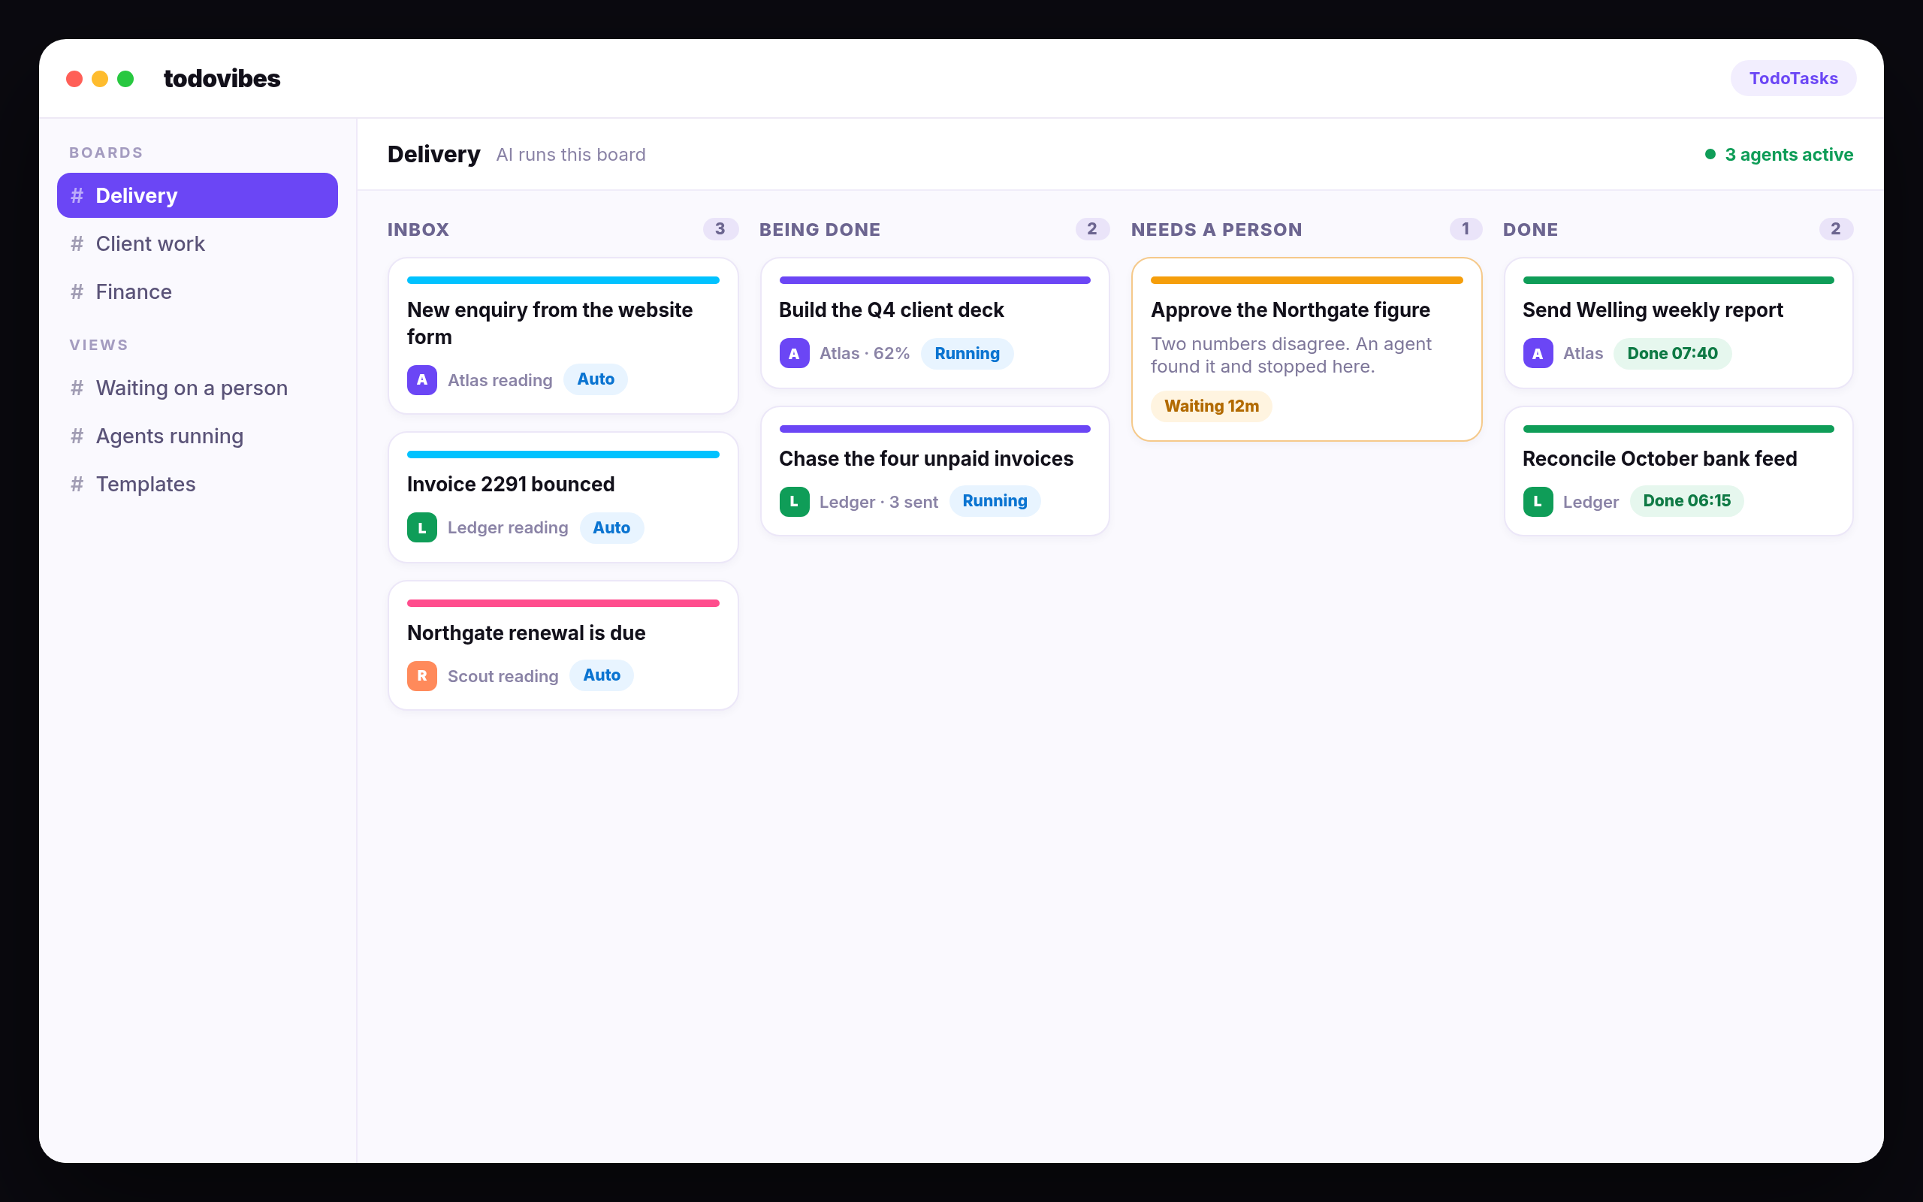The height and width of the screenshot is (1202, 1923).
Task: Click Auto badge on New enquiry card
Action: (595, 379)
